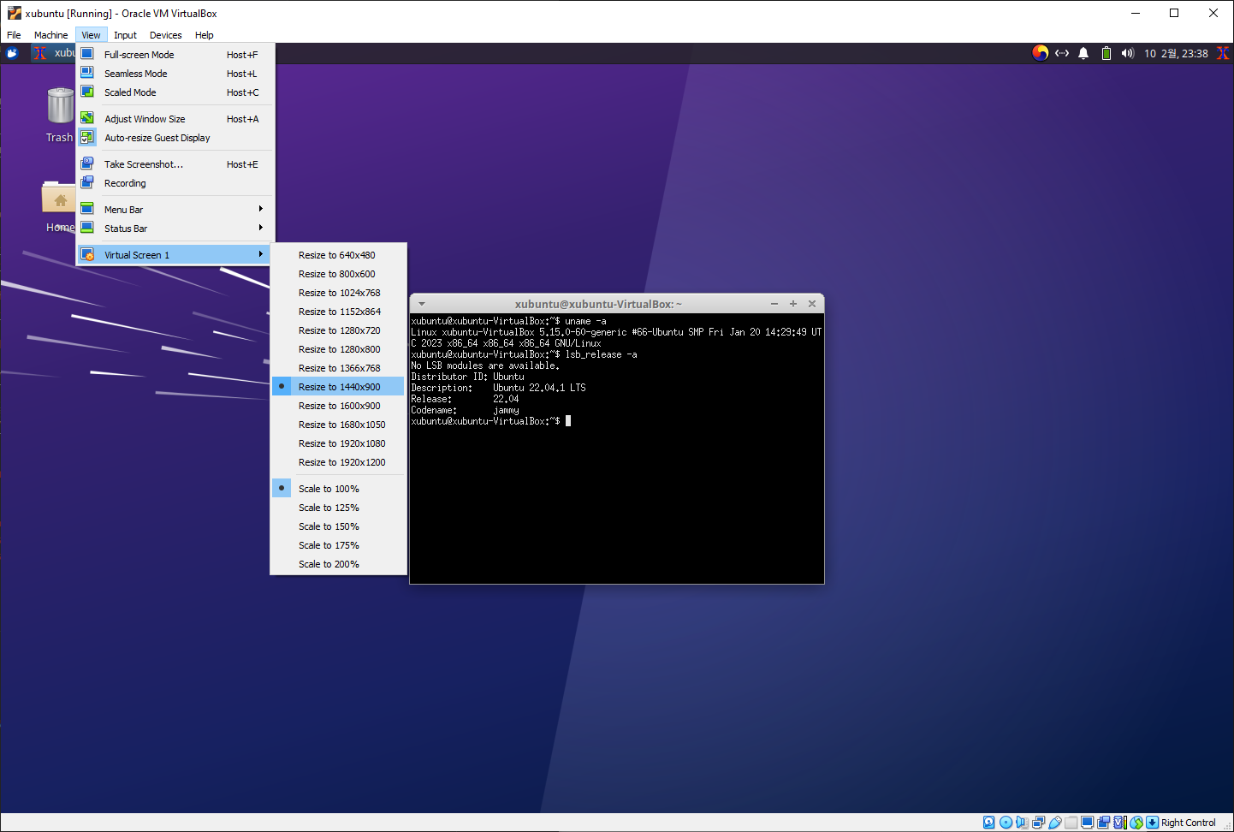Toggle the Auto-resize Guest Display option
This screenshot has height=832, width=1234.
175,138
